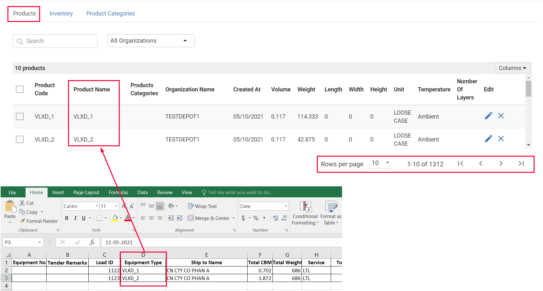Apply Center horizontal alignment in Excel

tap(151, 218)
